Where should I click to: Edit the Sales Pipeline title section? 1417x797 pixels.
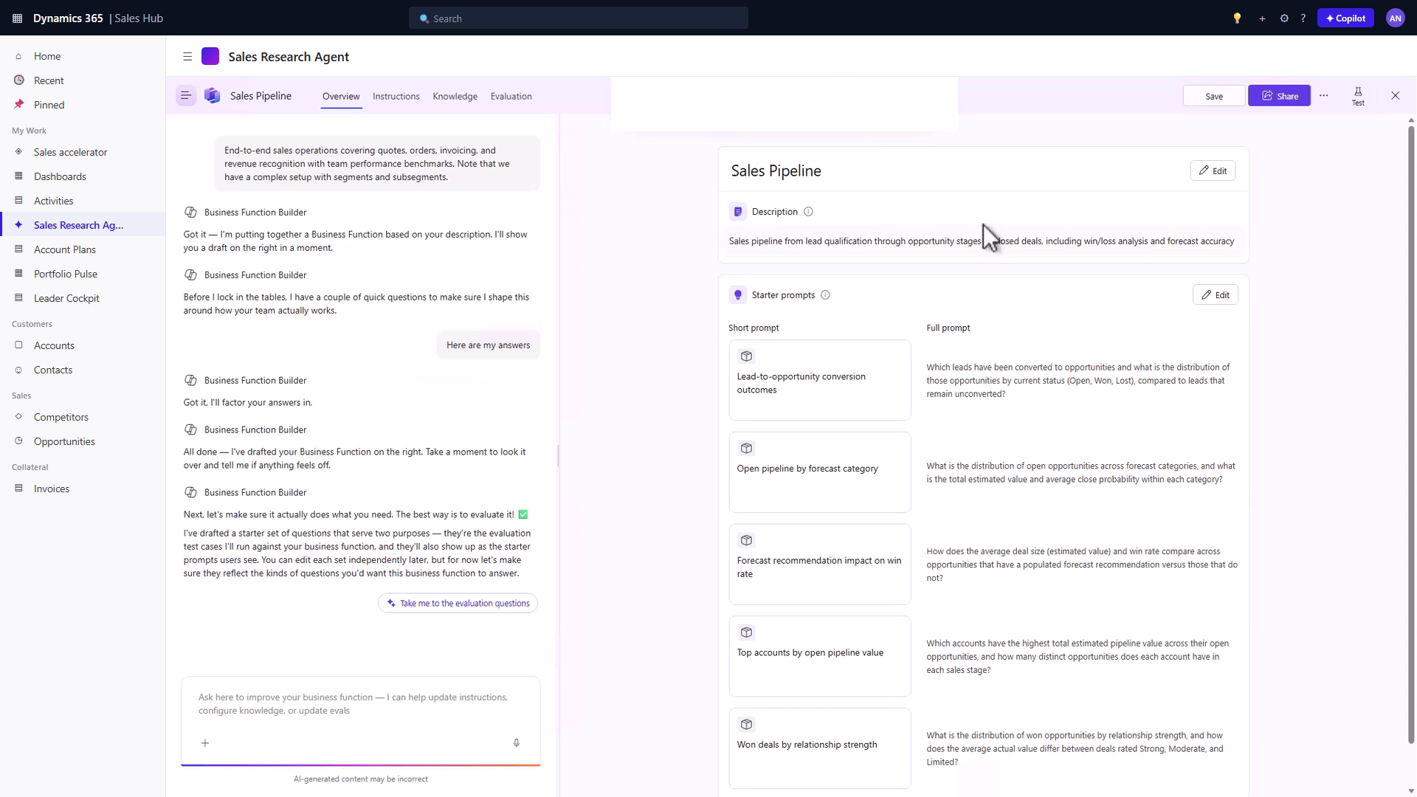pyautogui.click(x=1213, y=170)
